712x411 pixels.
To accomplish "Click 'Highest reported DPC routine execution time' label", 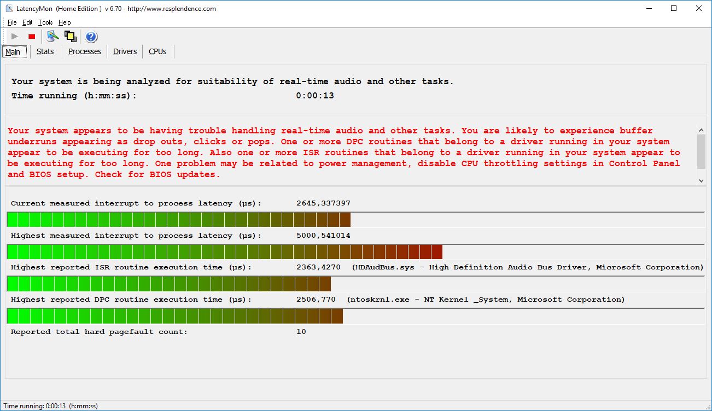I will click(x=131, y=300).
